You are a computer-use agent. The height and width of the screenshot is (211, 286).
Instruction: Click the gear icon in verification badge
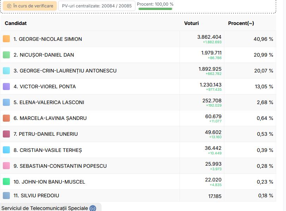[x=9, y=6]
